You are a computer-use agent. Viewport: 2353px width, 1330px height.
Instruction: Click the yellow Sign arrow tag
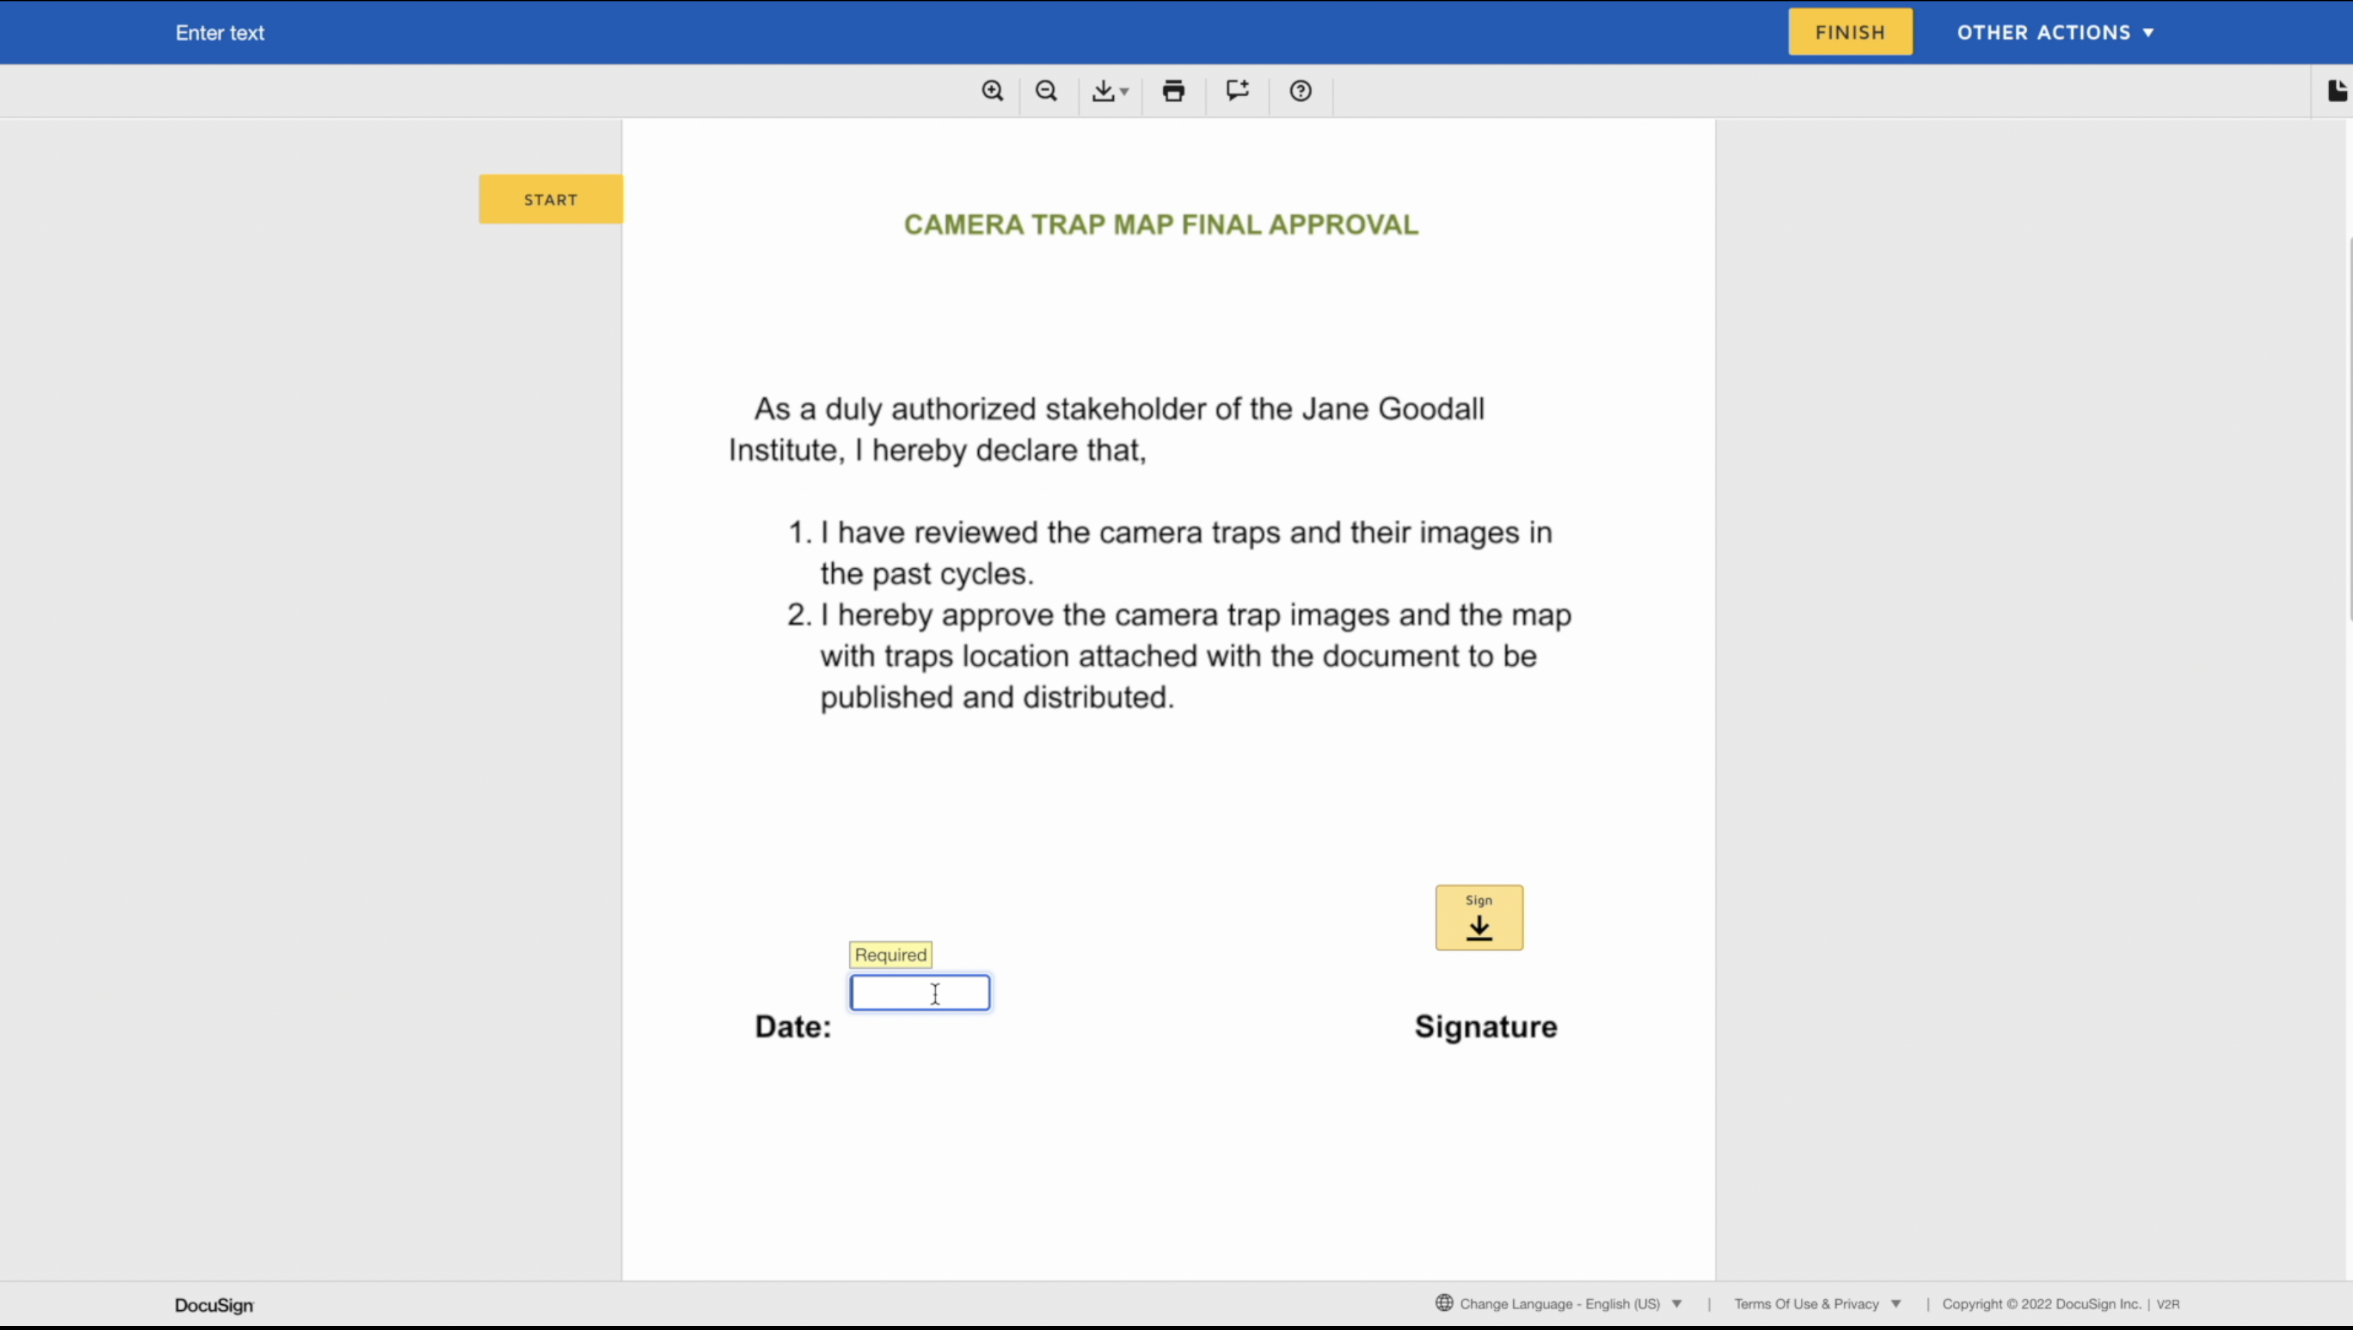pos(1478,917)
